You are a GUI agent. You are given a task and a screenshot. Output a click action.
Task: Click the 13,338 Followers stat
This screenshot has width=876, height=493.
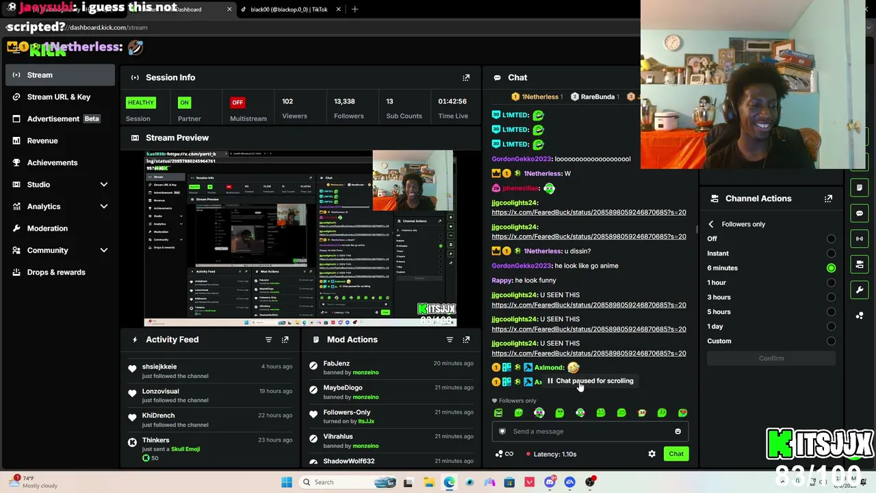349,108
